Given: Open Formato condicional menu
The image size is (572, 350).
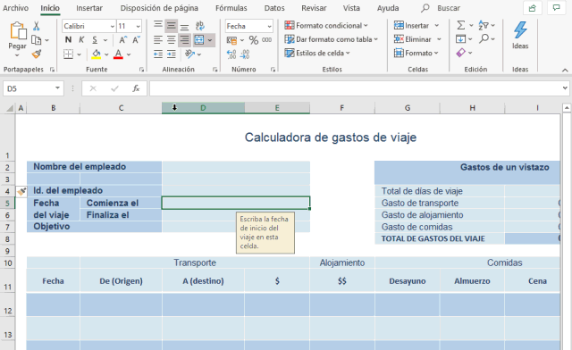Looking at the screenshot, I should pyautogui.click(x=326, y=26).
